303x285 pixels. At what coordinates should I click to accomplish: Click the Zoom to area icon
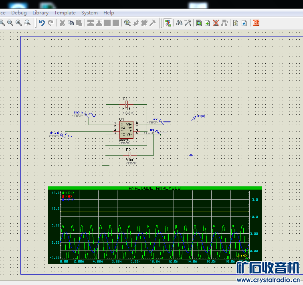pos(27,23)
